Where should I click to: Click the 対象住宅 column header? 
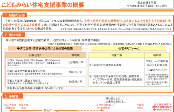35,55
